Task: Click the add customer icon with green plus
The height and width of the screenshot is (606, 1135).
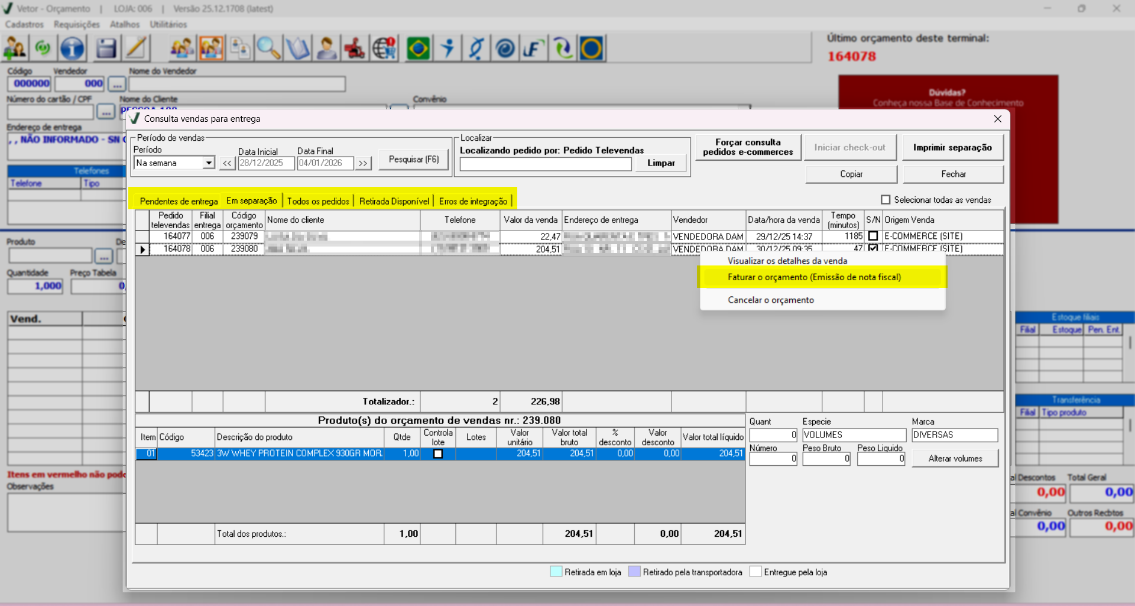Action: pyautogui.click(x=15, y=48)
